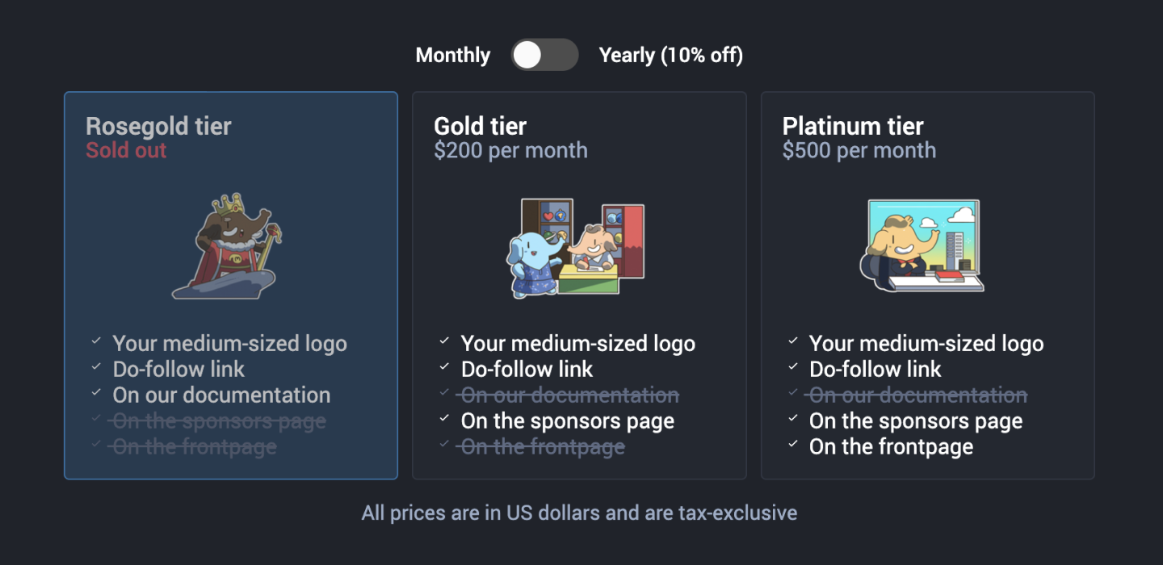Image resolution: width=1163 pixels, height=565 pixels.
Task: Click checkmark beside Rosegold's medium-sized logo
Action: click(96, 341)
